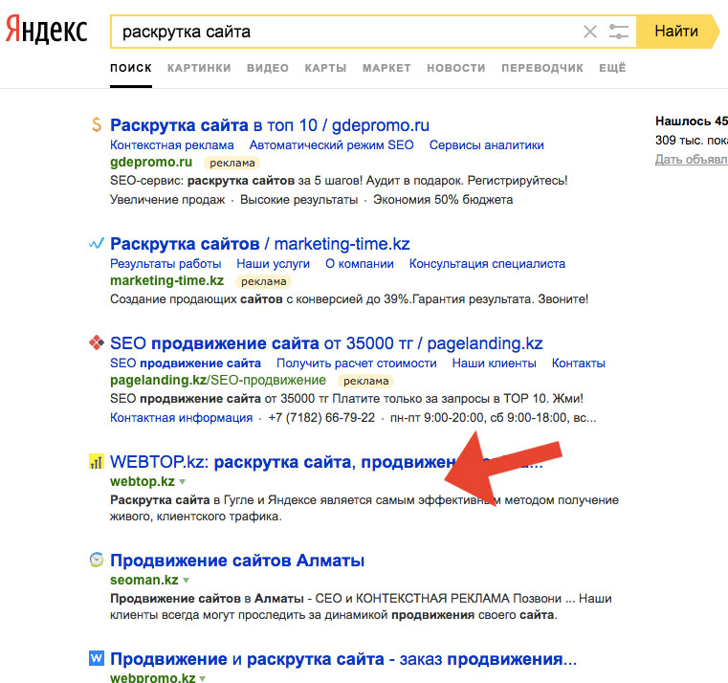Click SEO продвижение сайта blue sitelink
Screen dimensions: 728x683
coord(186,364)
